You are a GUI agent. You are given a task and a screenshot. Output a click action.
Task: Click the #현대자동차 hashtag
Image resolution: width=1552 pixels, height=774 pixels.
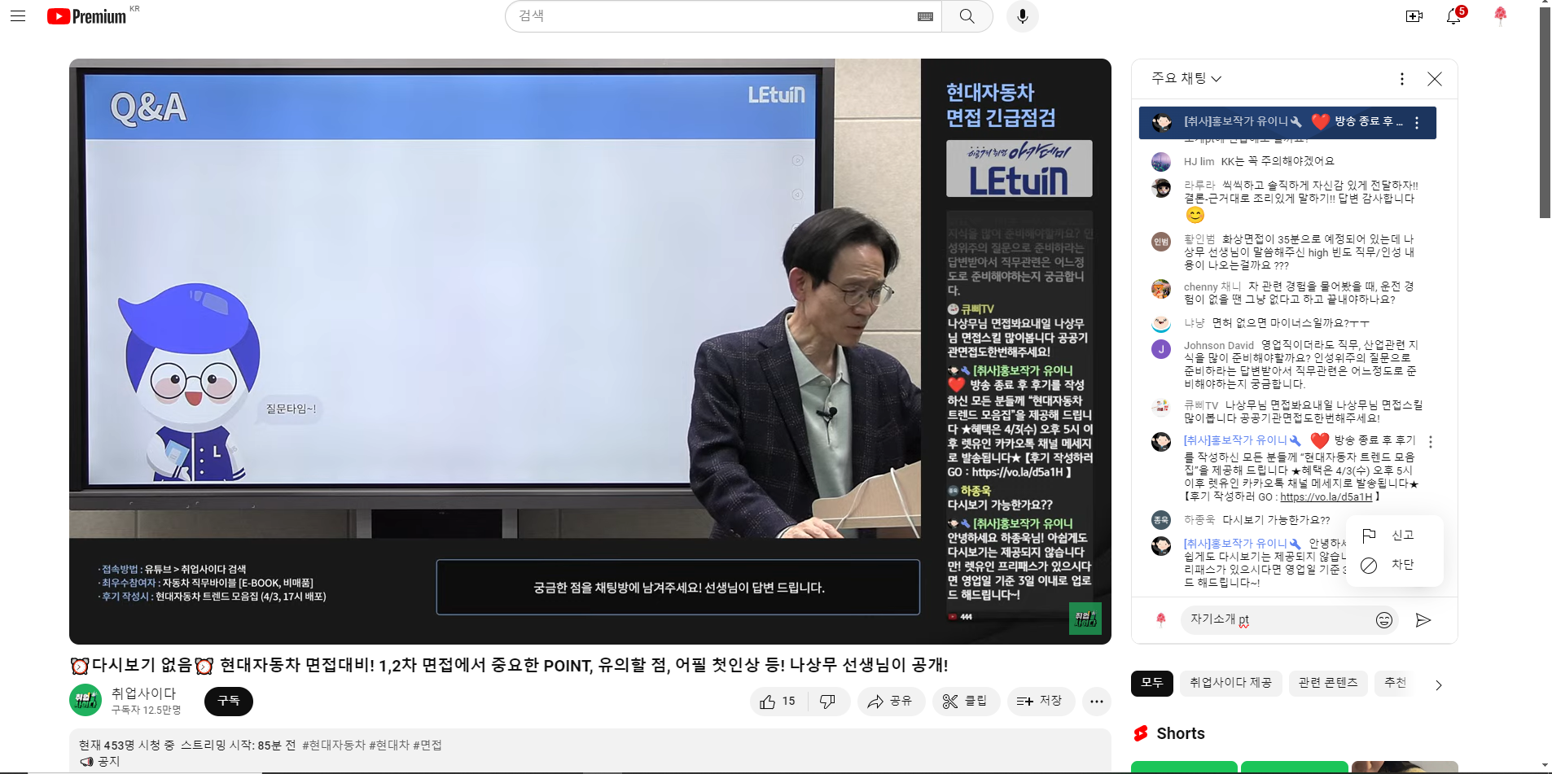pyautogui.click(x=334, y=746)
